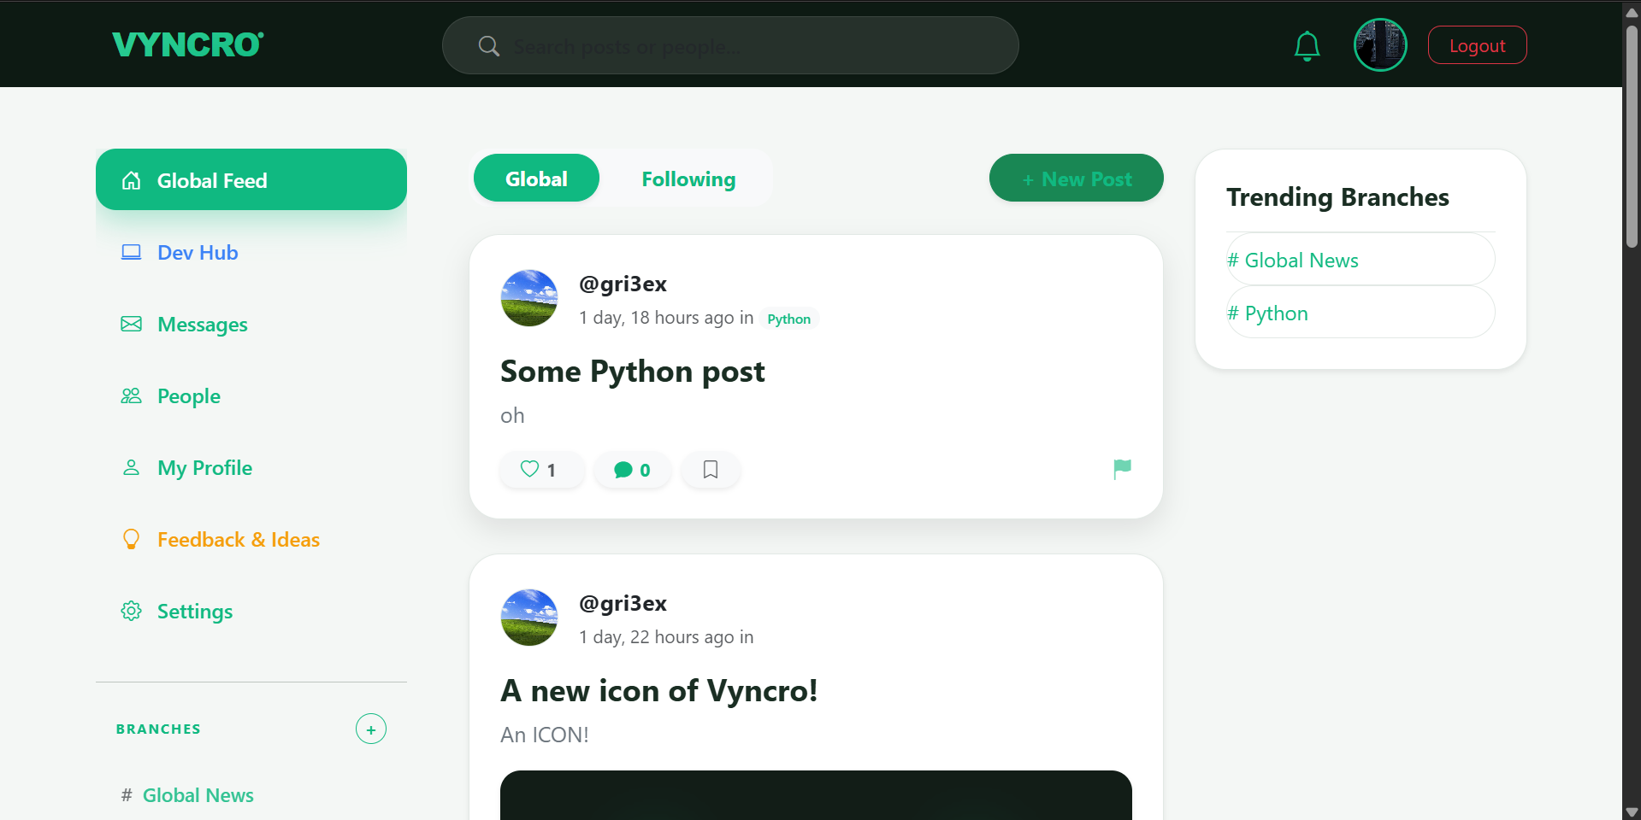Open the Settings gear icon
This screenshot has width=1641, height=820.
(x=131, y=611)
